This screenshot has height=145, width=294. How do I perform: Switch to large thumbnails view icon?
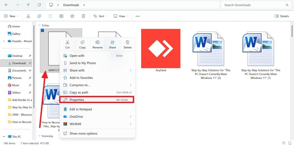[x=290, y=143]
